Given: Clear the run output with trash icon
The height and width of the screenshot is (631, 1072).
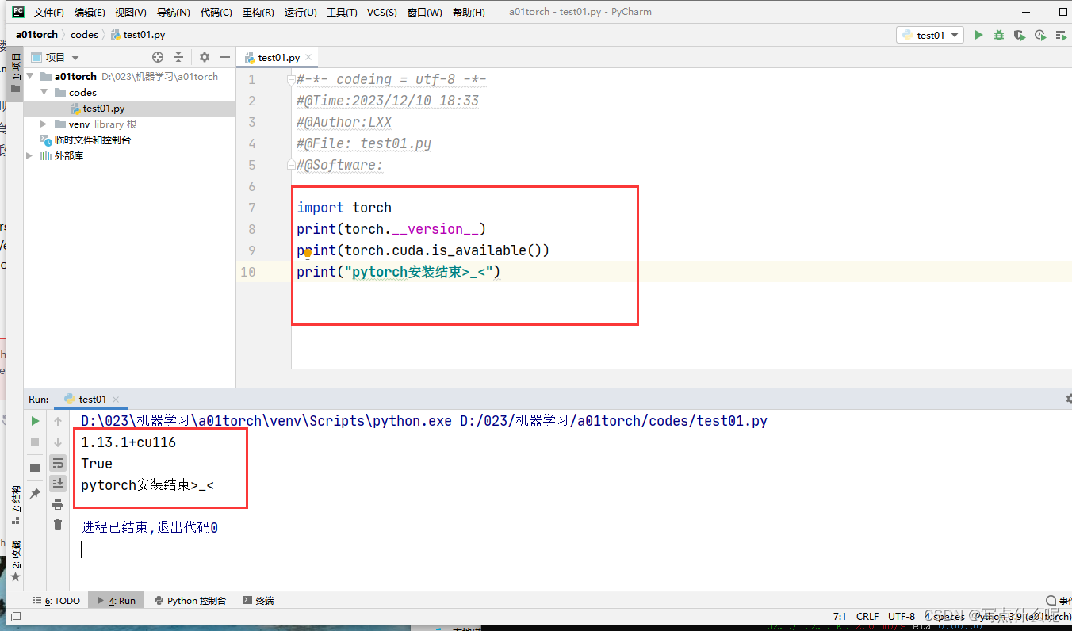Looking at the screenshot, I should pos(57,523).
